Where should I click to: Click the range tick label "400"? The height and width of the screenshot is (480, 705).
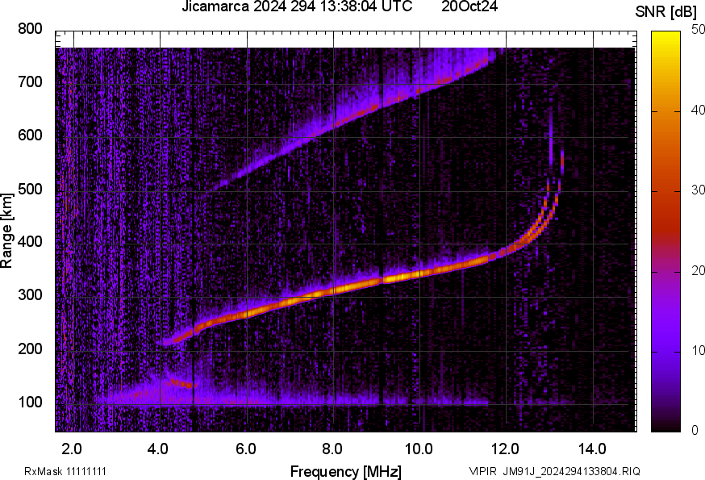tap(30, 242)
